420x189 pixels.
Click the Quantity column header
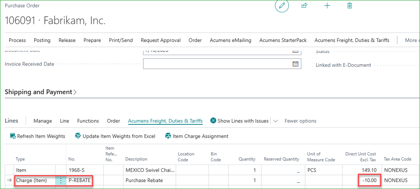click(247, 159)
